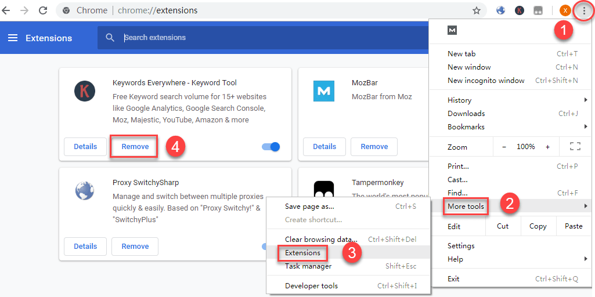Select Save page as... in submenu

[x=348, y=207]
